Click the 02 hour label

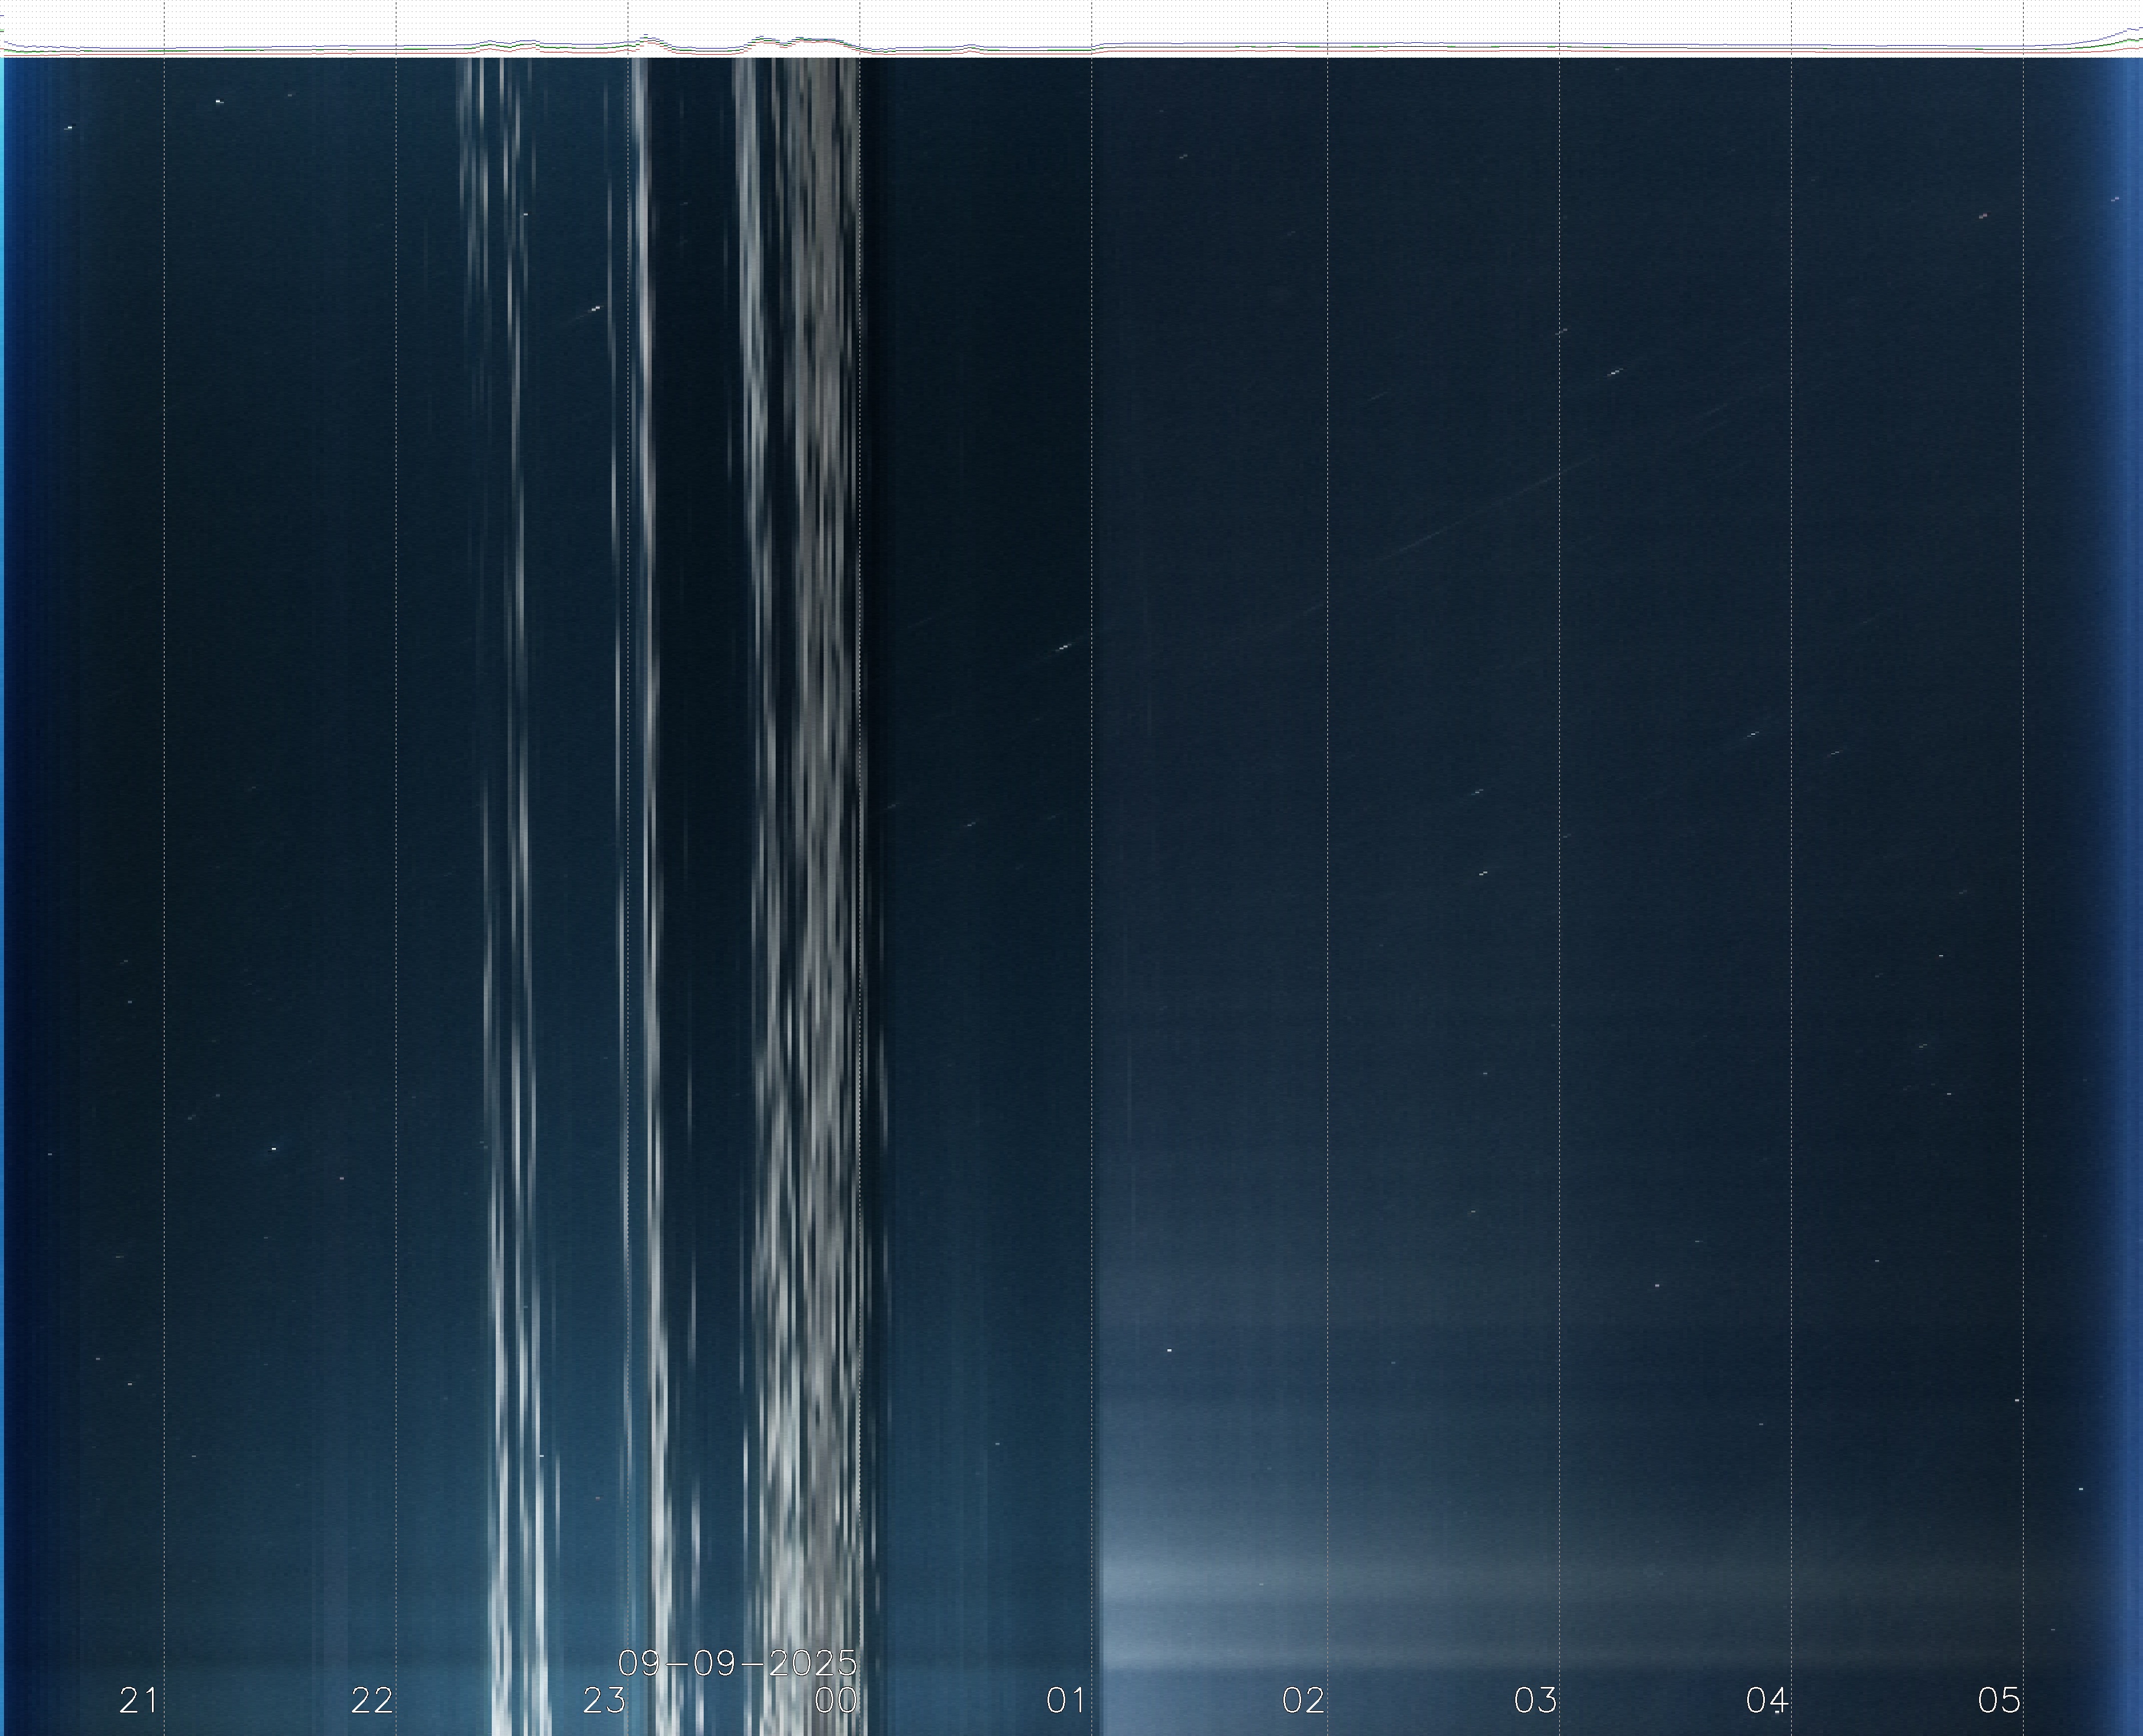click(1303, 1700)
